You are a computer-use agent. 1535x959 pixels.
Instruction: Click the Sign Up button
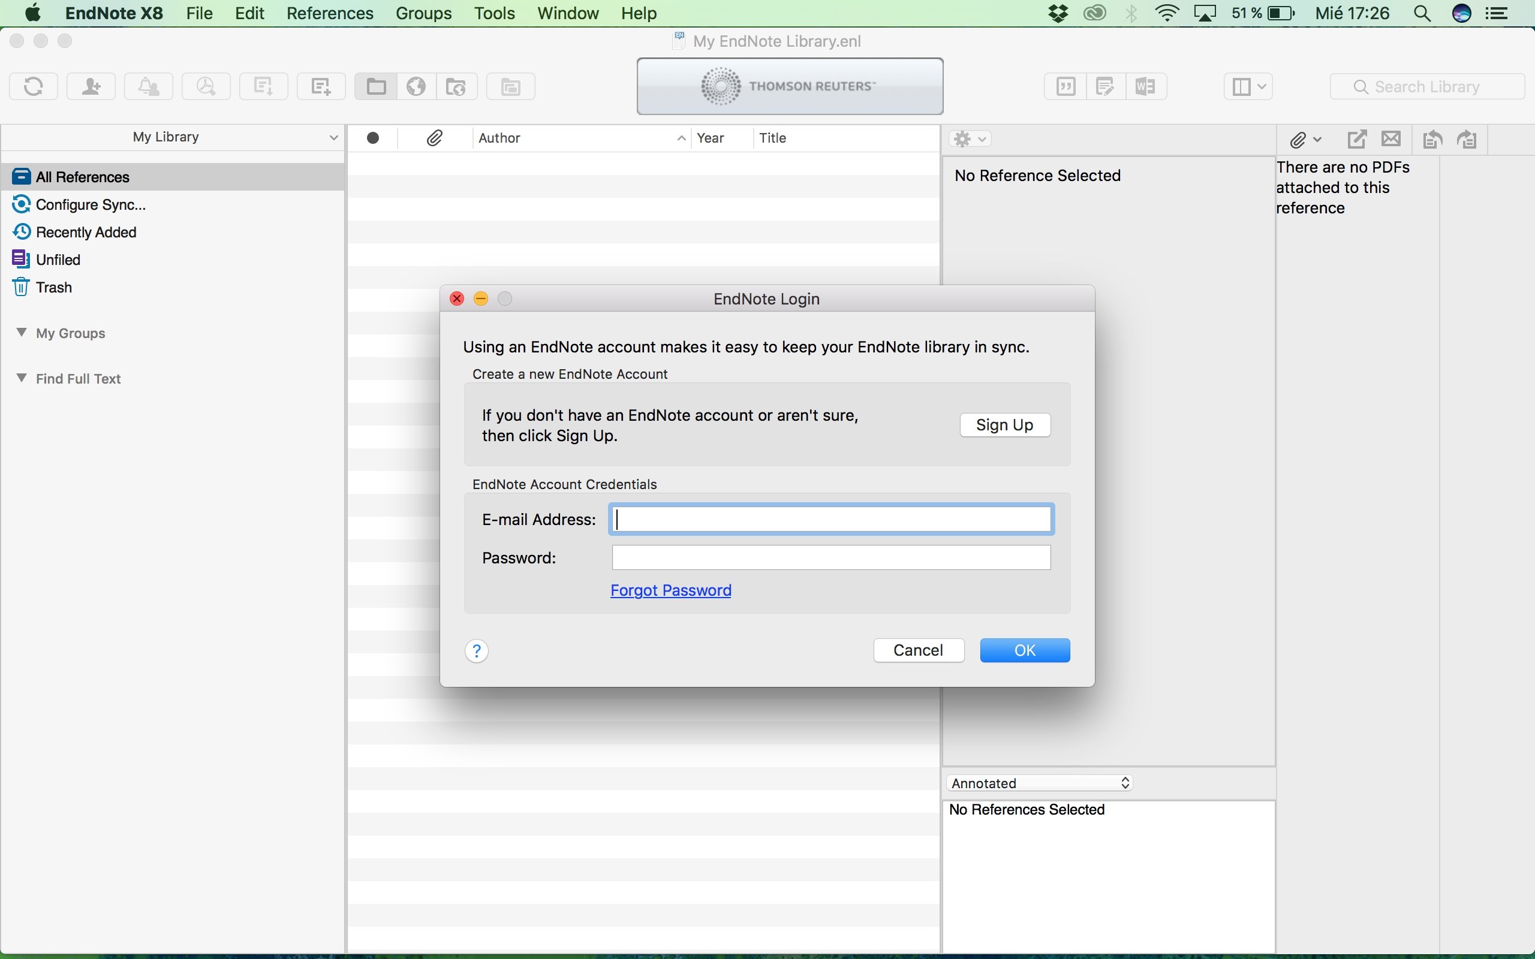point(1004,424)
